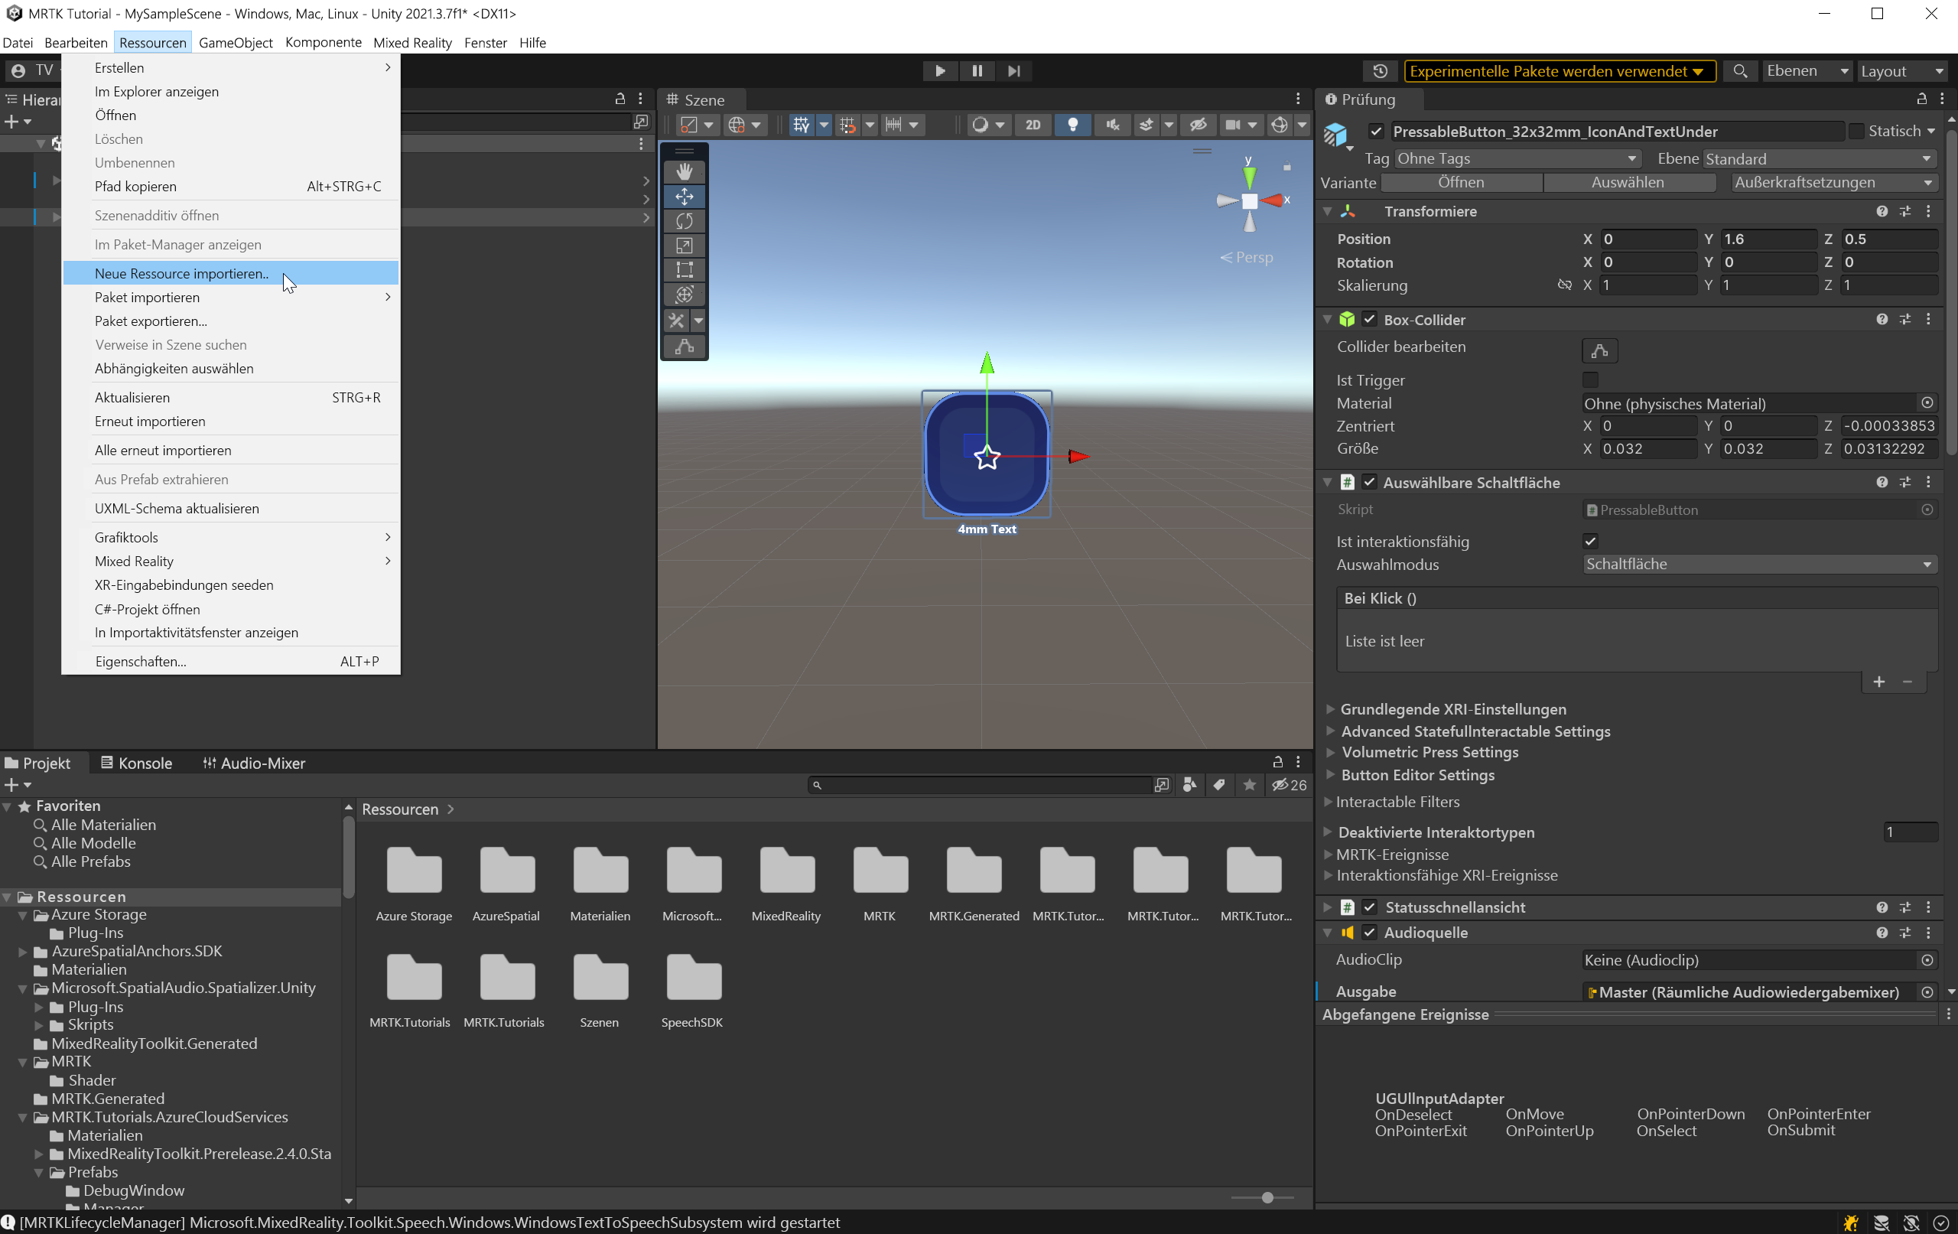Expand Volumetric Press Settings section
This screenshot has height=1234, width=1958.
click(1429, 753)
